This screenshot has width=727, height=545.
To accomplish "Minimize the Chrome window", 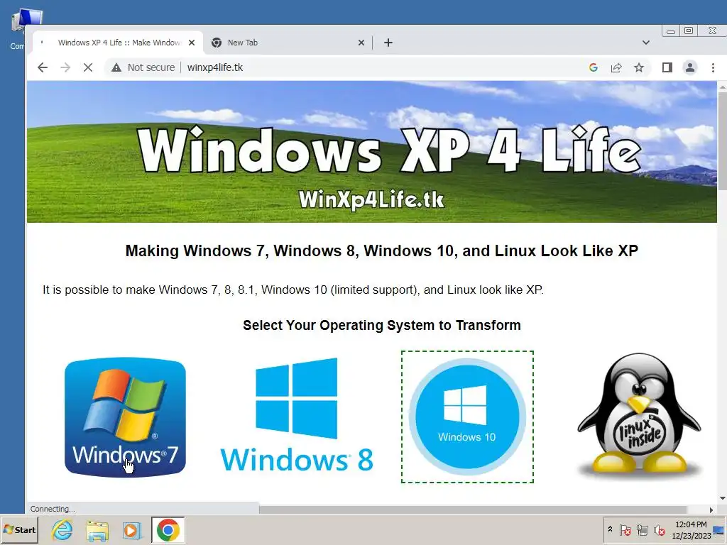I will click(670, 31).
